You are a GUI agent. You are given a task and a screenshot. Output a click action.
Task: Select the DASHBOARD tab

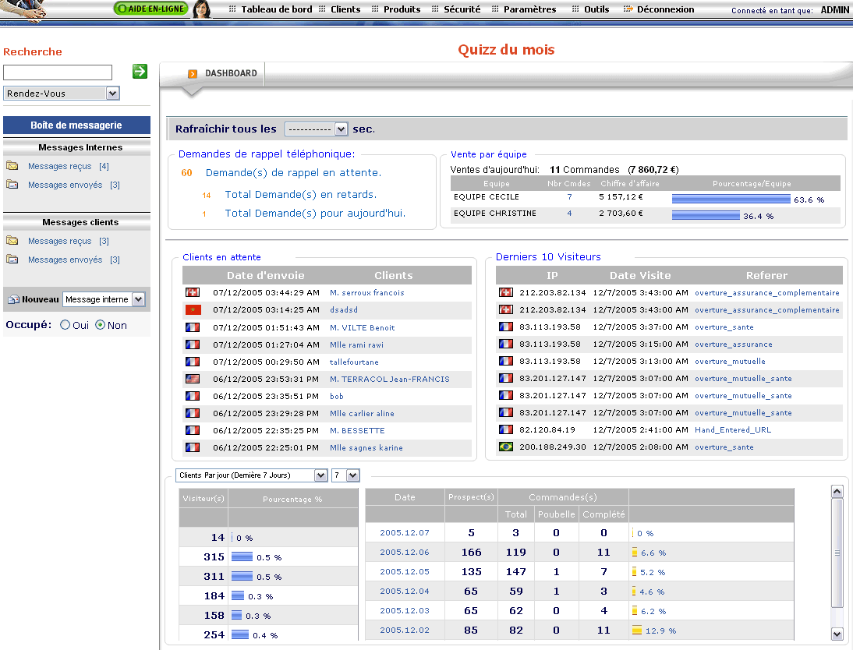tap(231, 73)
